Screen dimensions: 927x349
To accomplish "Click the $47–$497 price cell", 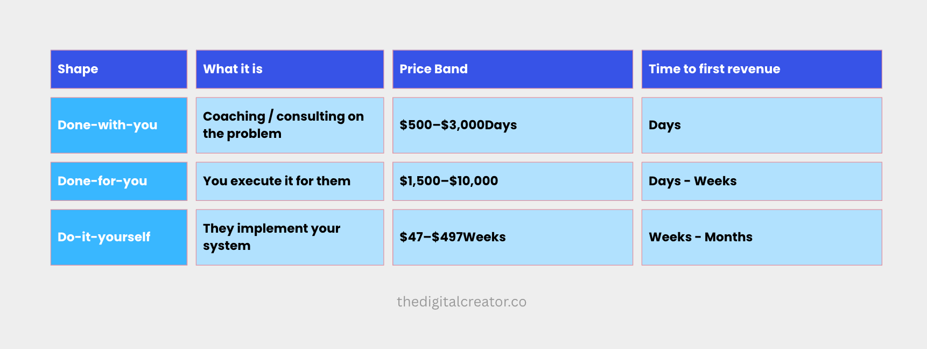I will tap(512, 237).
